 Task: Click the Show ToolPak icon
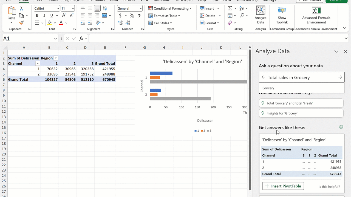tap(282, 15)
